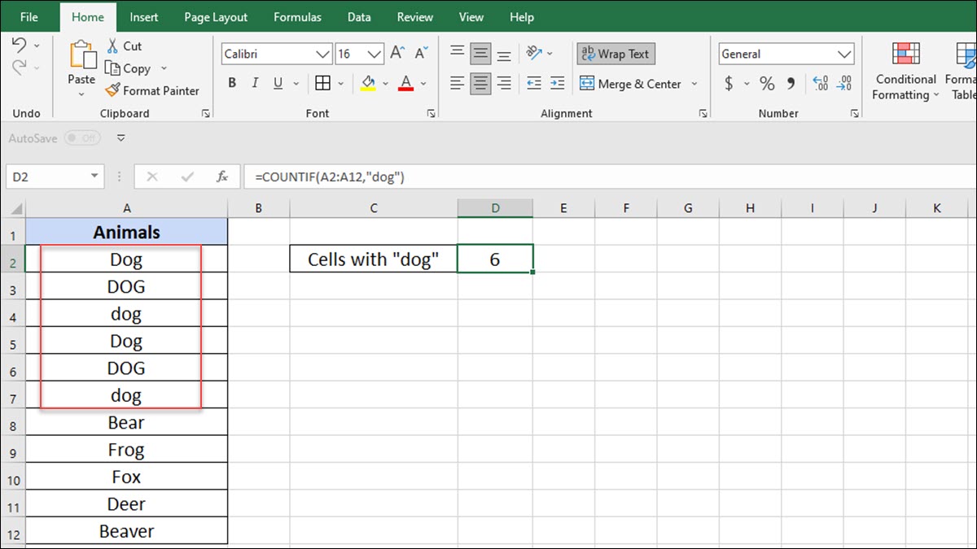
Task: Apply the yellow Fill Color
Action: (x=368, y=83)
